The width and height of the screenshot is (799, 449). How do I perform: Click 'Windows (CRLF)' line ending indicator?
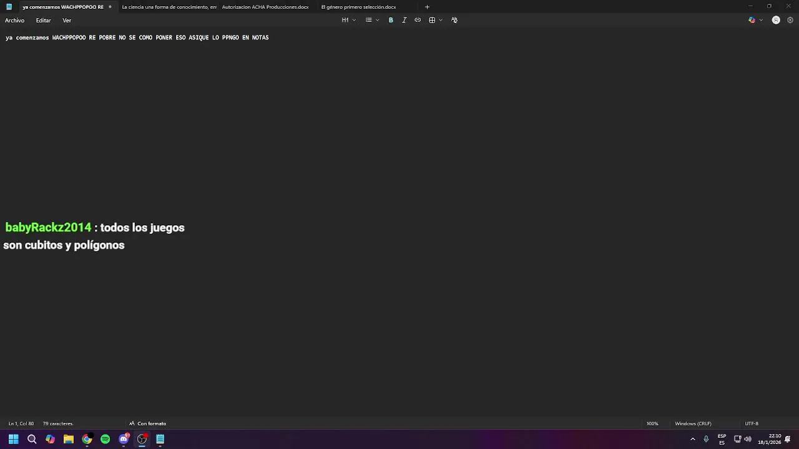tap(693, 423)
